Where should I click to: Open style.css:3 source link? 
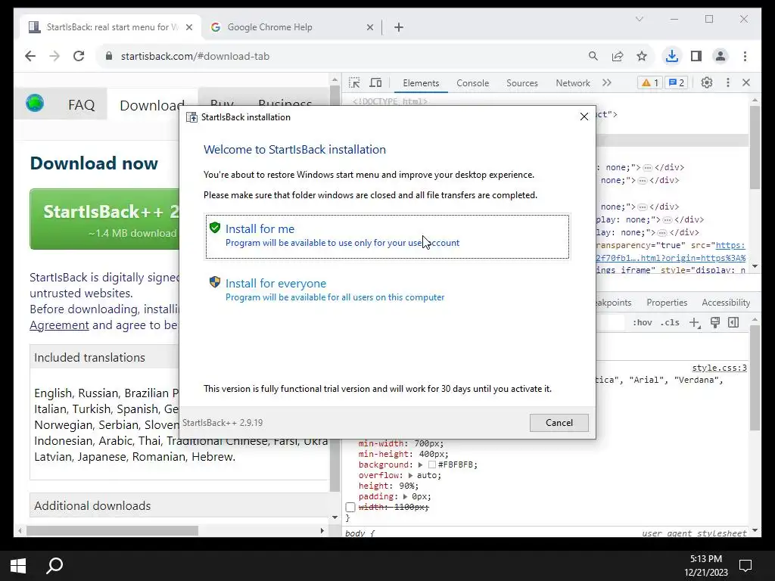coord(719,368)
